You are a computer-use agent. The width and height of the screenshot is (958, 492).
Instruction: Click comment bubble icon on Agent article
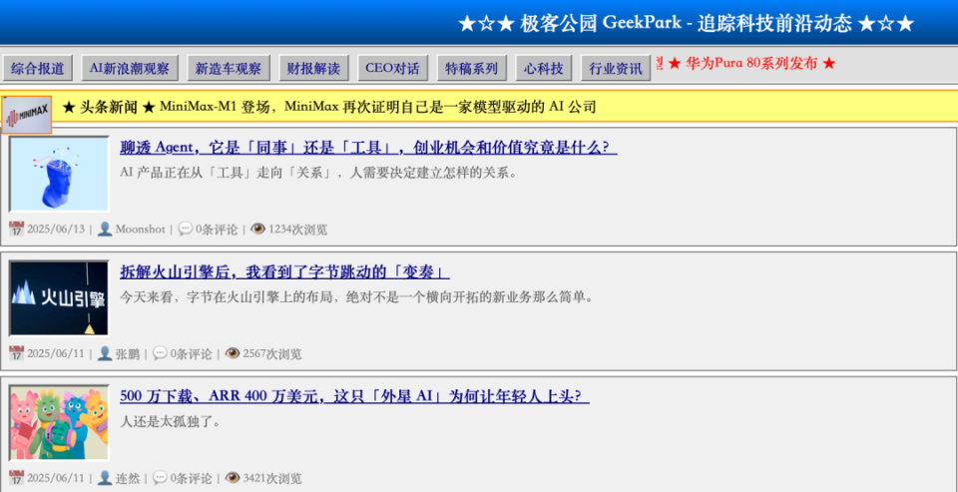(x=186, y=230)
